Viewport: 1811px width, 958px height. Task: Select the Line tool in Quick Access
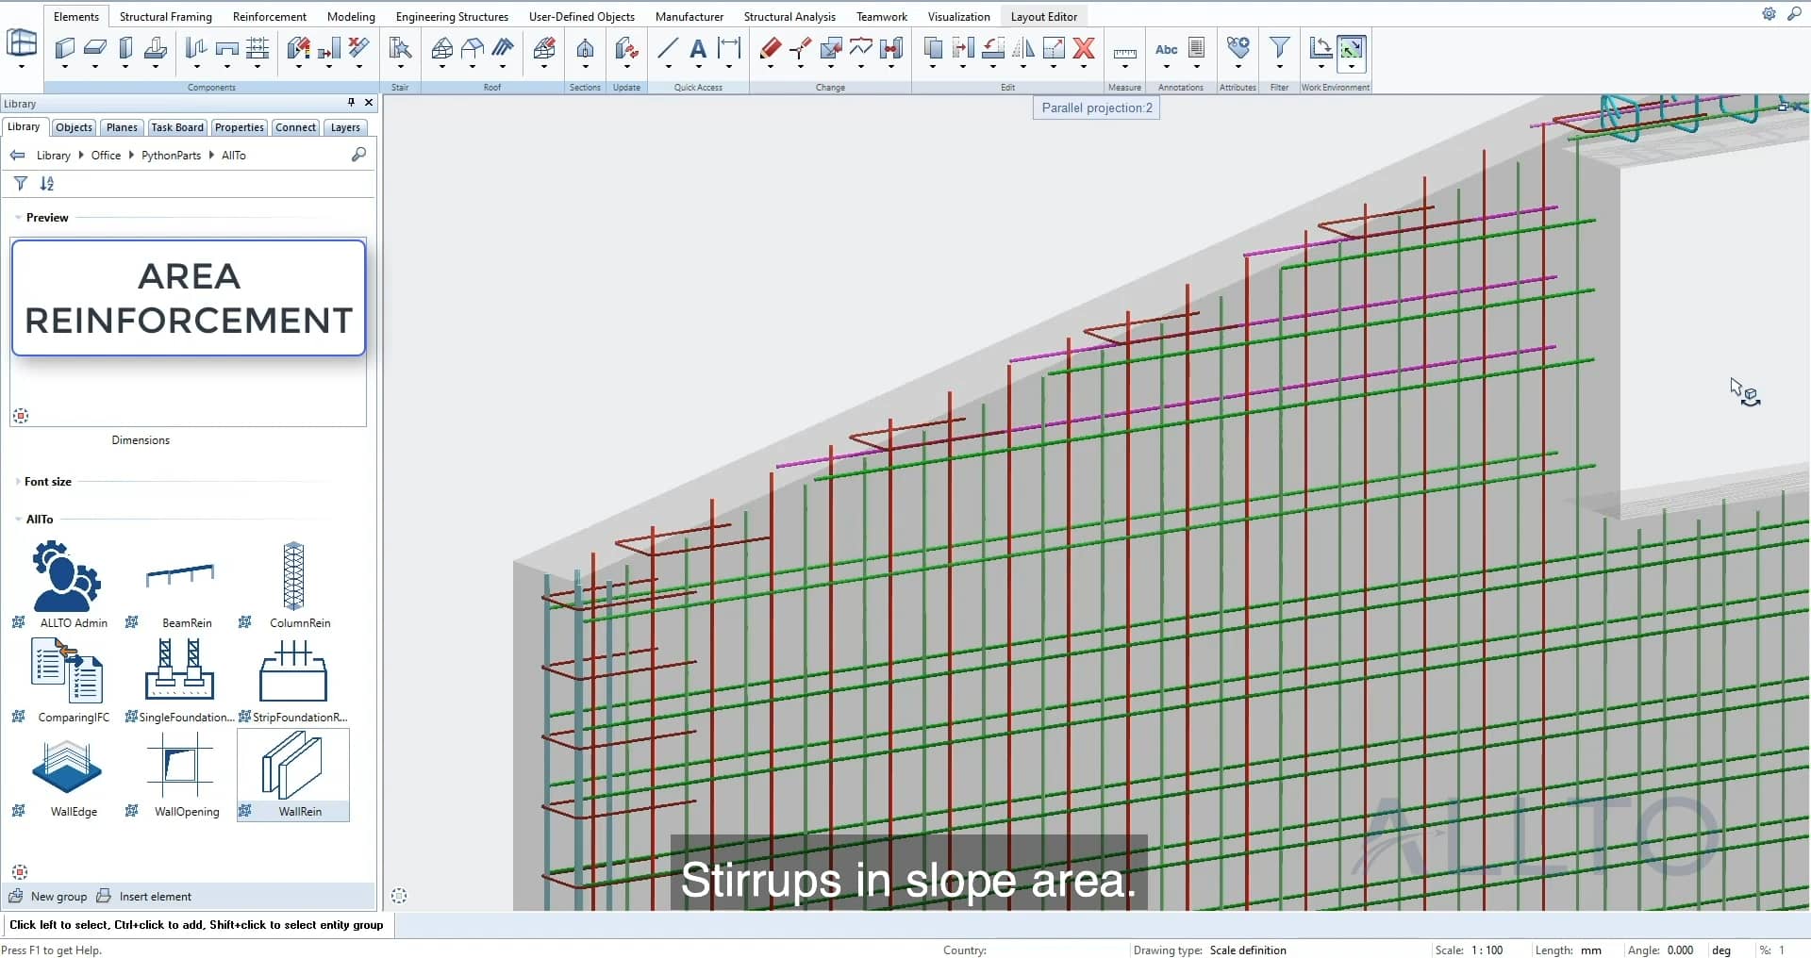(668, 49)
